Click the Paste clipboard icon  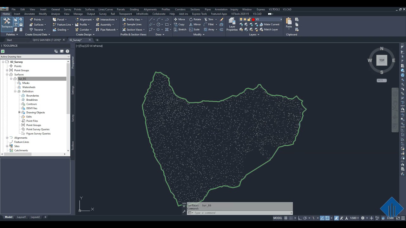(x=289, y=23)
